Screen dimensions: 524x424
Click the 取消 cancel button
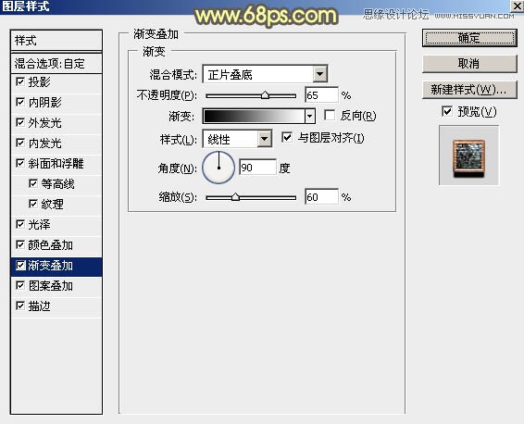tap(469, 64)
